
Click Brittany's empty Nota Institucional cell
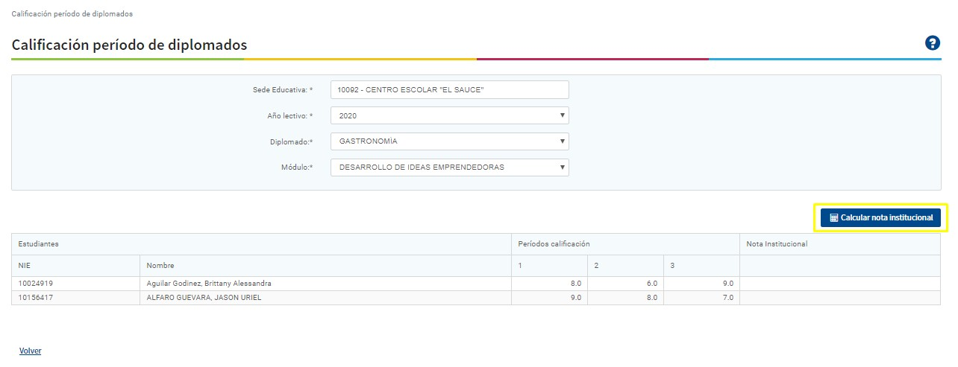[x=839, y=284]
